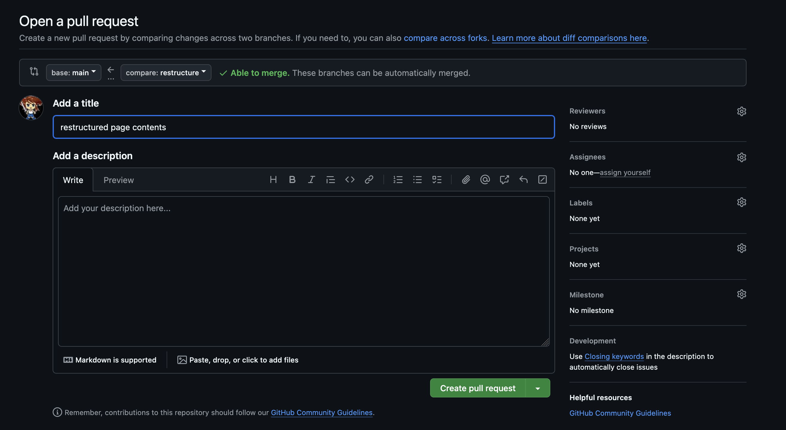
Task: Insert an unordered bullet list
Action: tap(417, 180)
